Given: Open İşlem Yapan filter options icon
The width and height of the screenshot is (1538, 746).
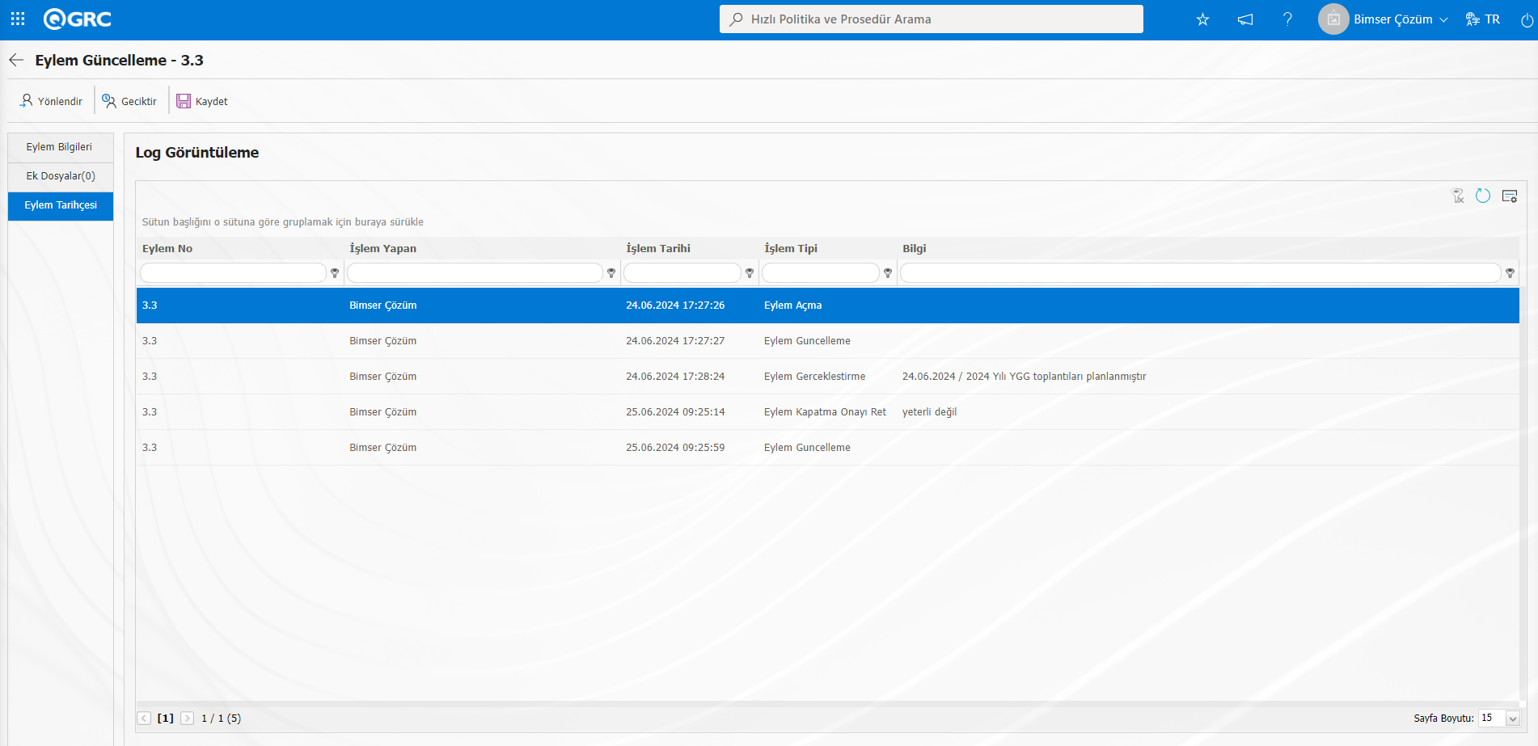Looking at the screenshot, I should click(611, 273).
